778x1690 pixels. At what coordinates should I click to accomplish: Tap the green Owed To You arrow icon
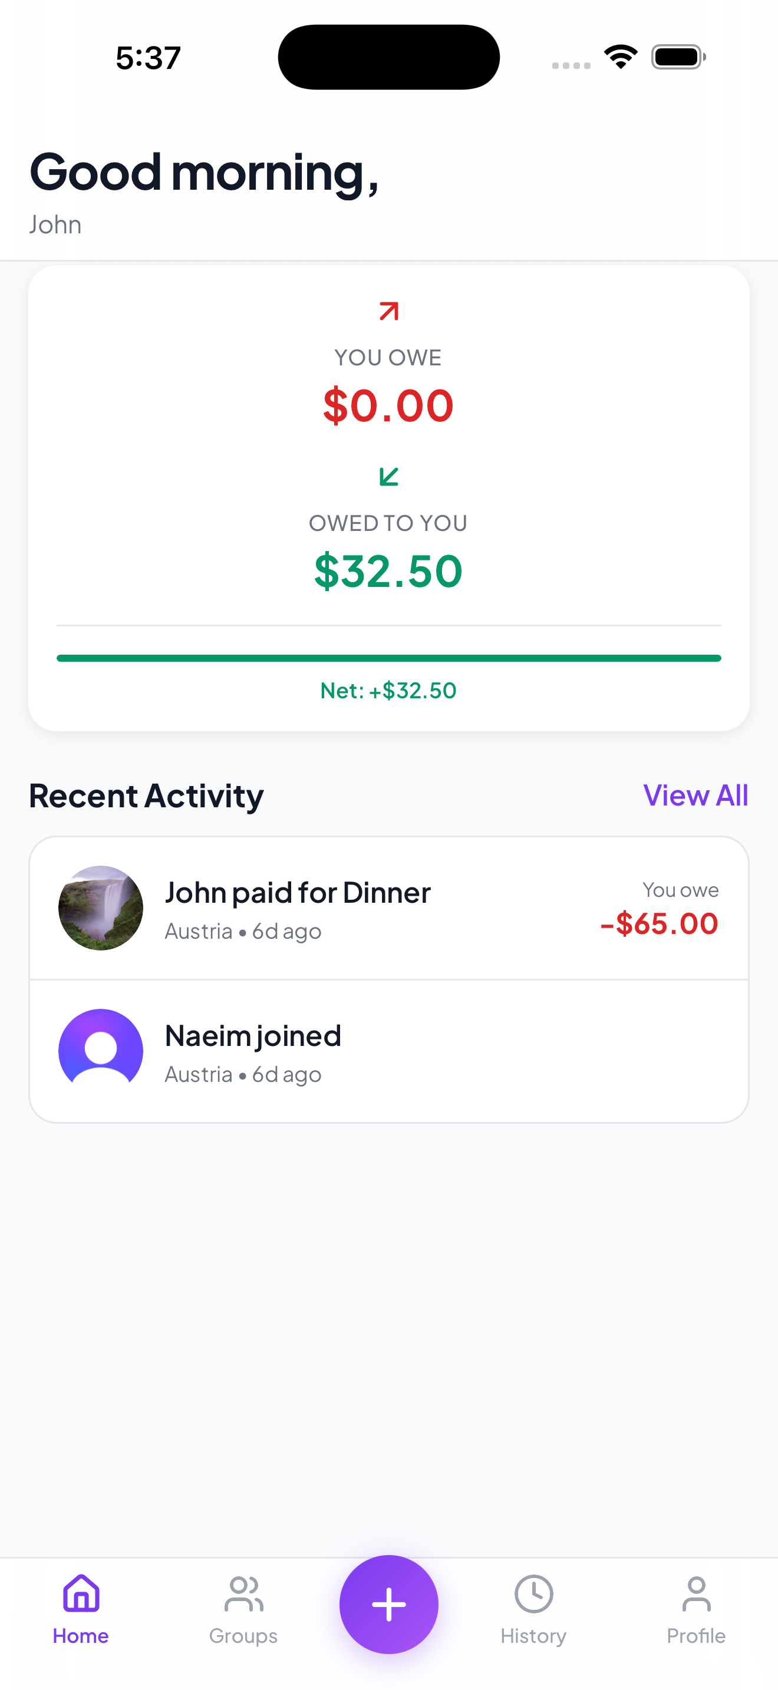389,476
